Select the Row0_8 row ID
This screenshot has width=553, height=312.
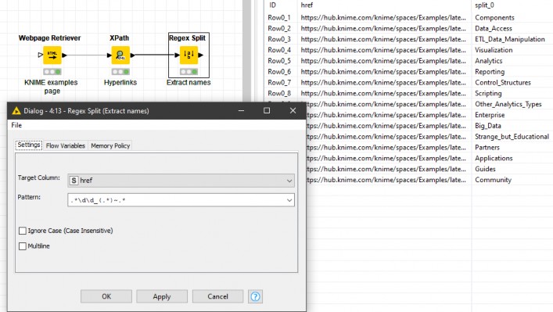[x=279, y=93]
